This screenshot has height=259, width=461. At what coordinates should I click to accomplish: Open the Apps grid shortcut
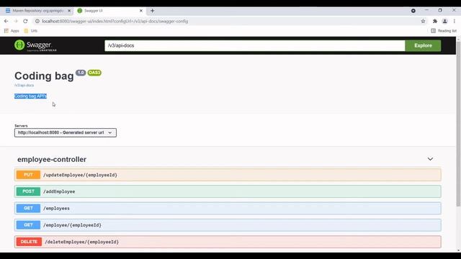coord(12,30)
